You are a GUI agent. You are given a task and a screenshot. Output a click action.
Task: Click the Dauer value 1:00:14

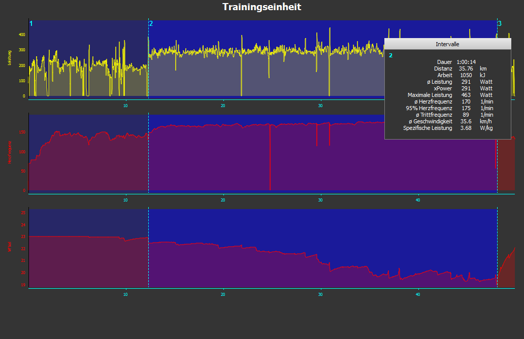point(466,62)
